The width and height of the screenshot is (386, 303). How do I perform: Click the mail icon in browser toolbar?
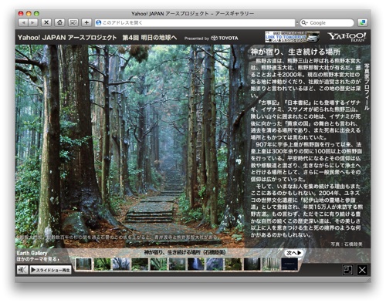point(73,22)
